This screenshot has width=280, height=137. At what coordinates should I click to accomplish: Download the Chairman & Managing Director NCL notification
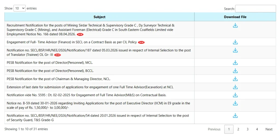[x=235, y=79]
